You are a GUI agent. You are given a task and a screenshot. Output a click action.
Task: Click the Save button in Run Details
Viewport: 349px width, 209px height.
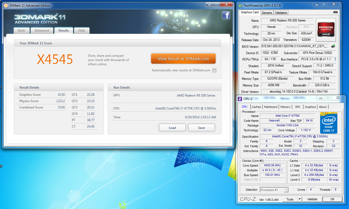coord(202,128)
